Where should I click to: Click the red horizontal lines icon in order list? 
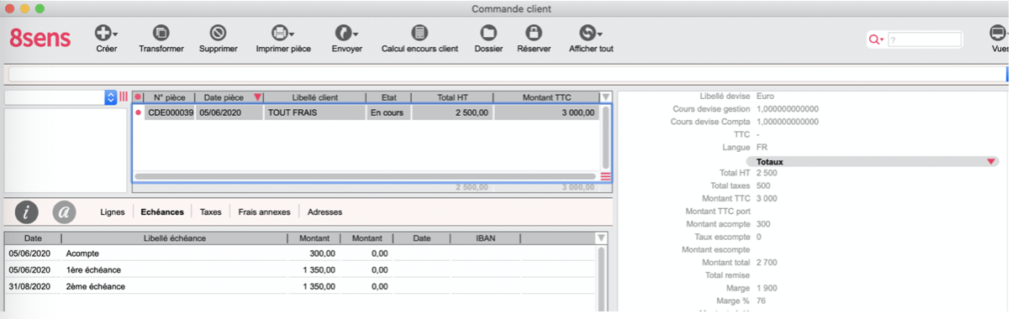605,176
